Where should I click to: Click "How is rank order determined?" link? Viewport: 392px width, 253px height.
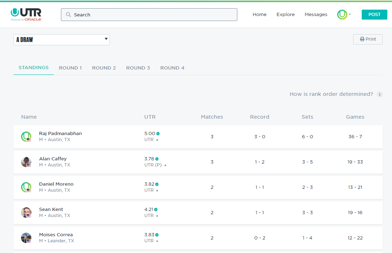(x=331, y=94)
